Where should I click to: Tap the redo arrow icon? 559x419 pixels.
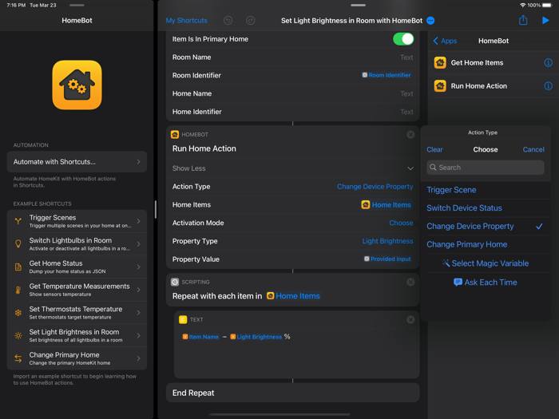click(x=250, y=20)
